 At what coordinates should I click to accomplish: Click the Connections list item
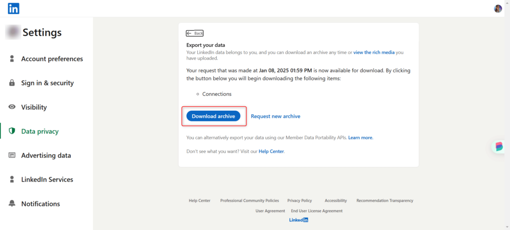tap(217, 94)
